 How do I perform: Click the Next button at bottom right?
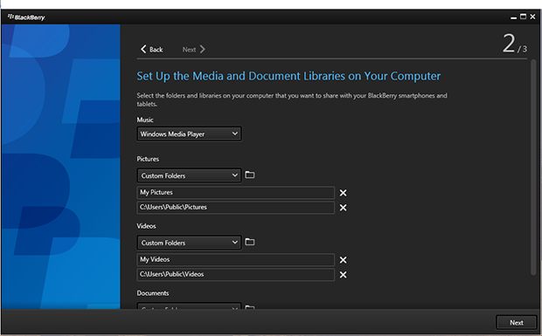[x=517, y=323]
